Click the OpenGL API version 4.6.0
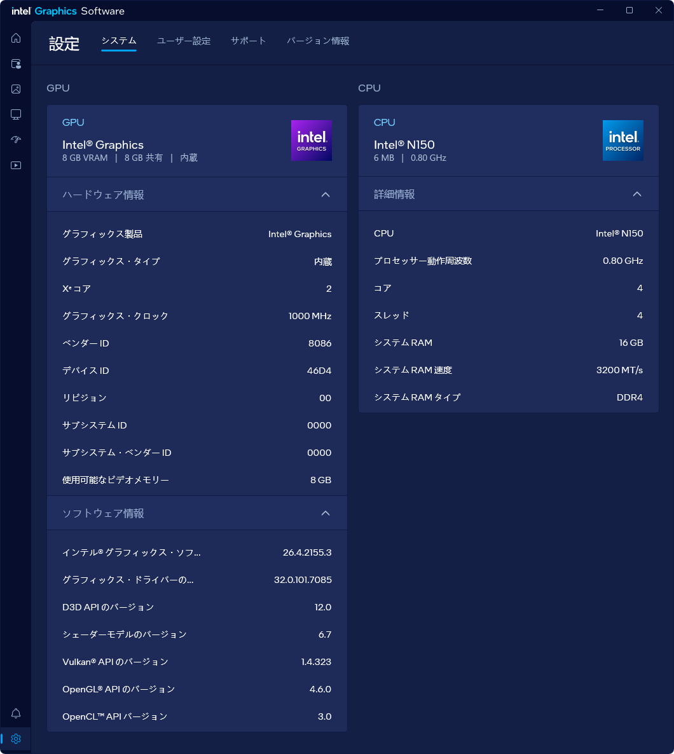The height and width of the screenshot is (754, 674). (320, 689)
